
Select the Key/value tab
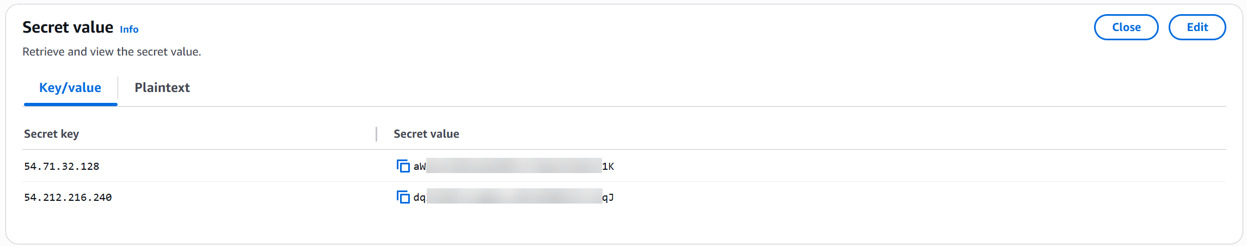70,88
